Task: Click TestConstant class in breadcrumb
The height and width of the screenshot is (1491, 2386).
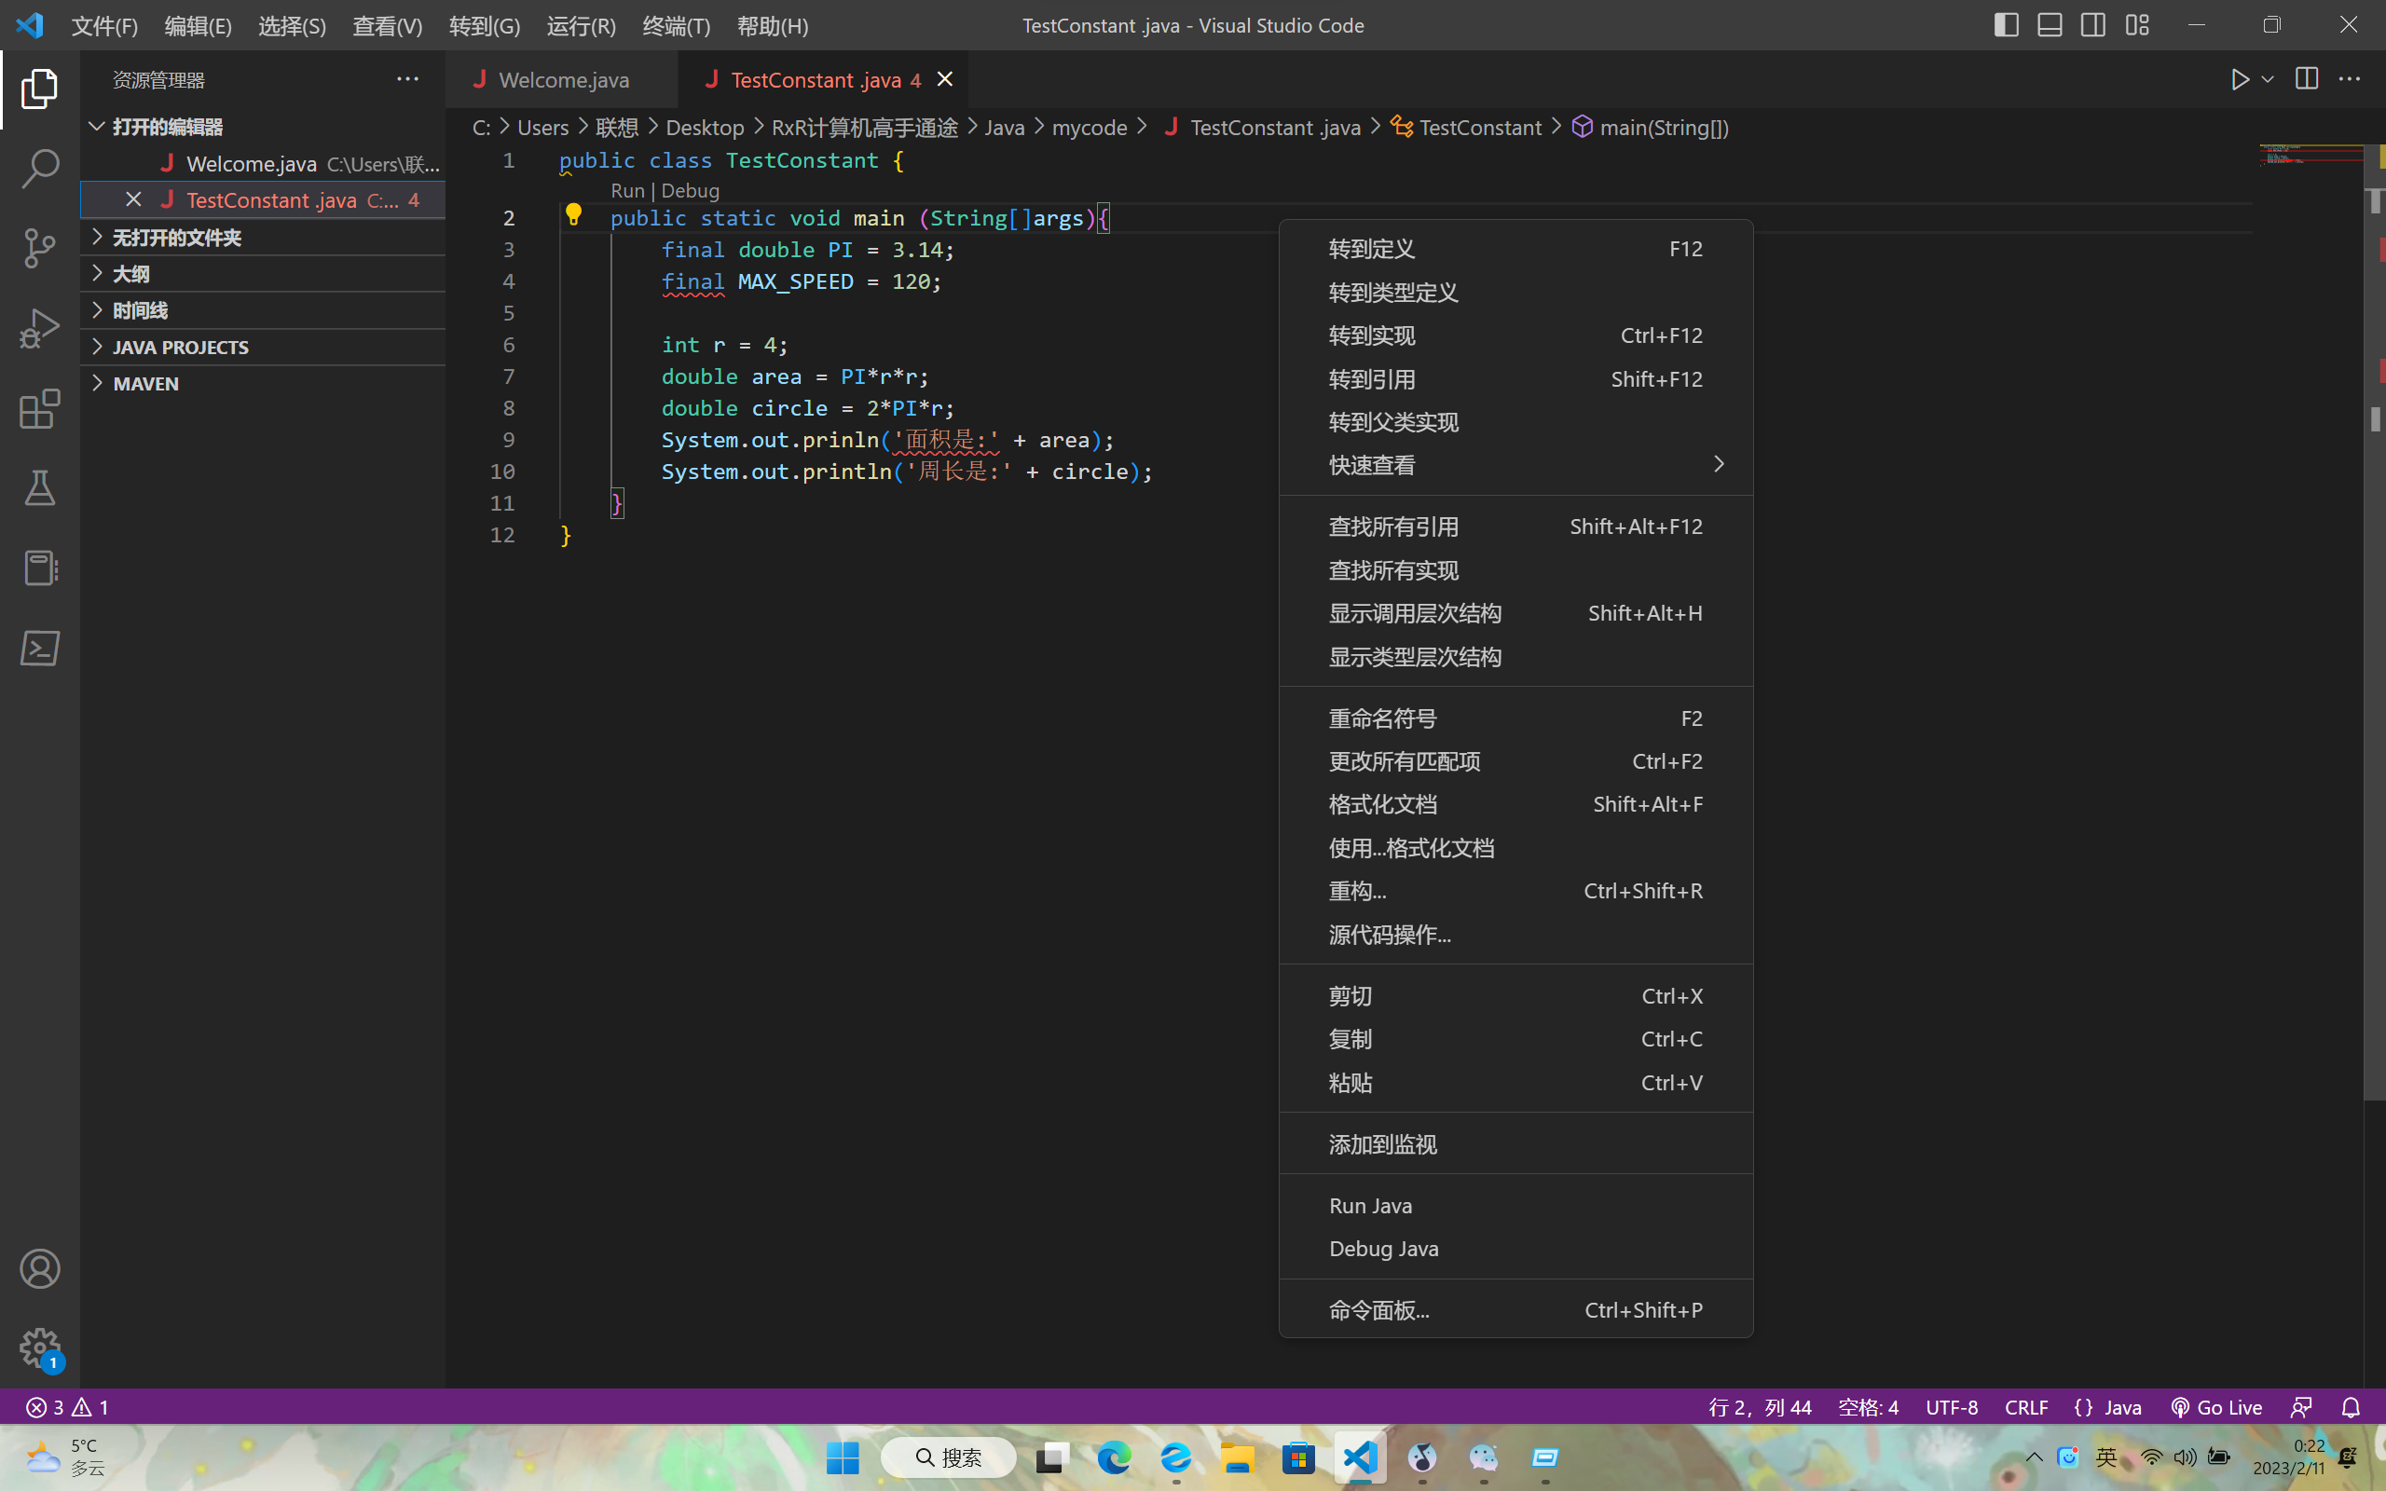Action: click(x=1466, y=128)
